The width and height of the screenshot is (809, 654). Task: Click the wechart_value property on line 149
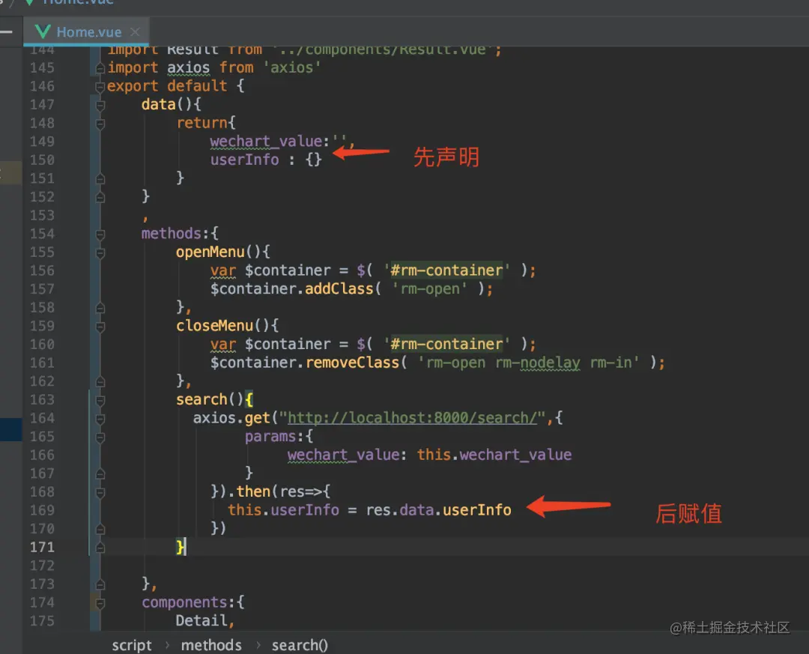(266, 142)
